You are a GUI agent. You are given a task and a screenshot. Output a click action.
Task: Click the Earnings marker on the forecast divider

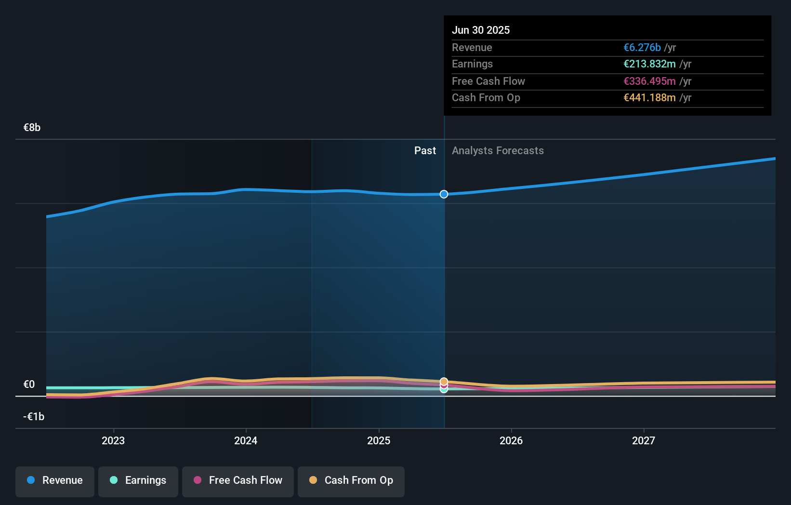(443, 389)
